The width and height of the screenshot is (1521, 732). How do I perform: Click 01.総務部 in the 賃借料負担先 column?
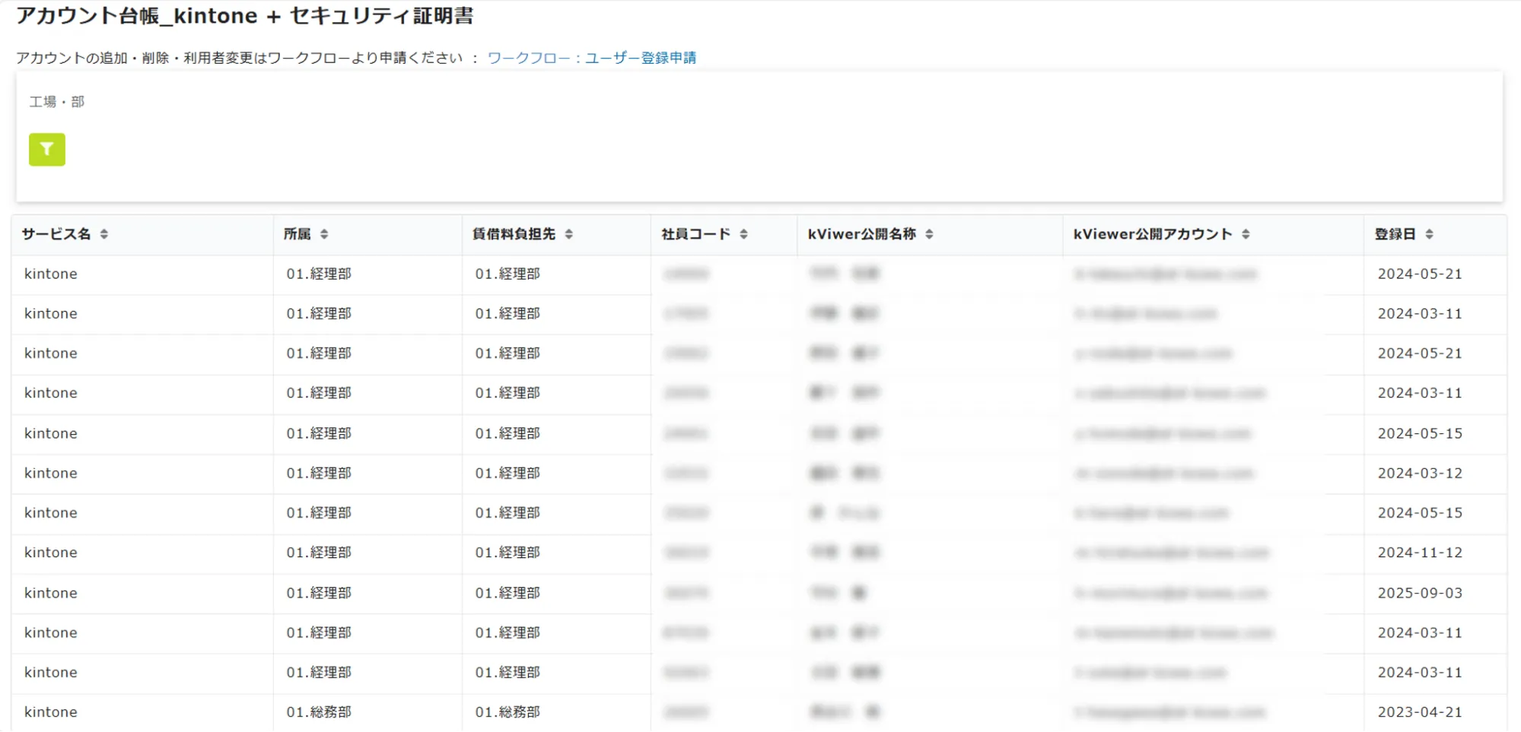point(508,712)
